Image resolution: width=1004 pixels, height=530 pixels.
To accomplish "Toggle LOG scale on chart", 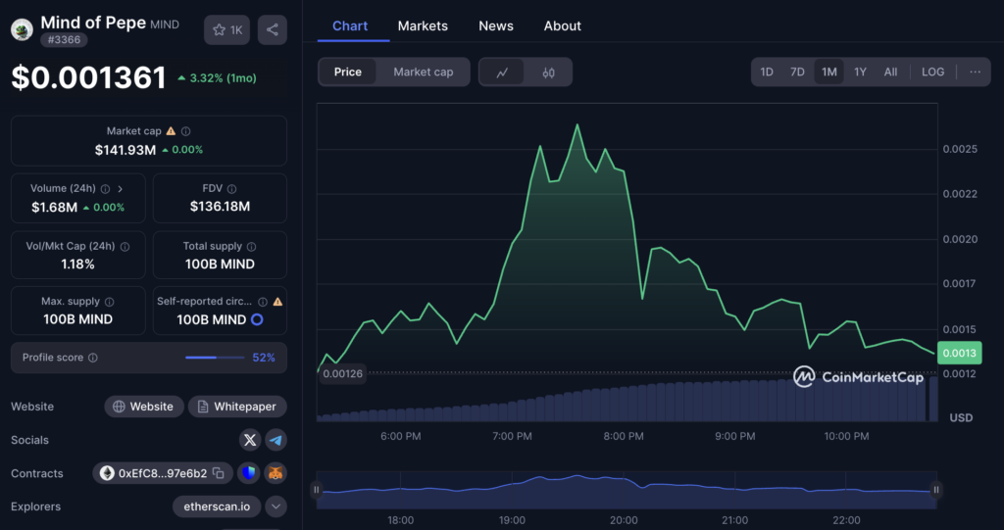I will pyautogui.click(x=933, y=72).
